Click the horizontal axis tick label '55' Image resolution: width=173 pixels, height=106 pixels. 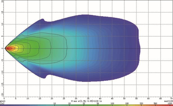coord(136,98)
